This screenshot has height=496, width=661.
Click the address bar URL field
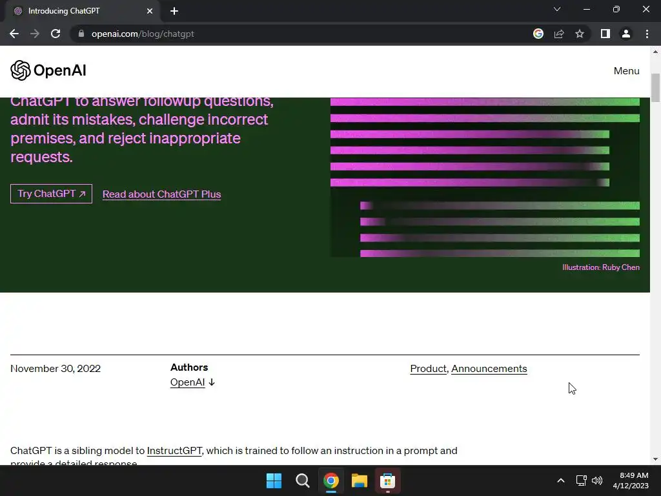pyautogui.click(x=295, y=34)
